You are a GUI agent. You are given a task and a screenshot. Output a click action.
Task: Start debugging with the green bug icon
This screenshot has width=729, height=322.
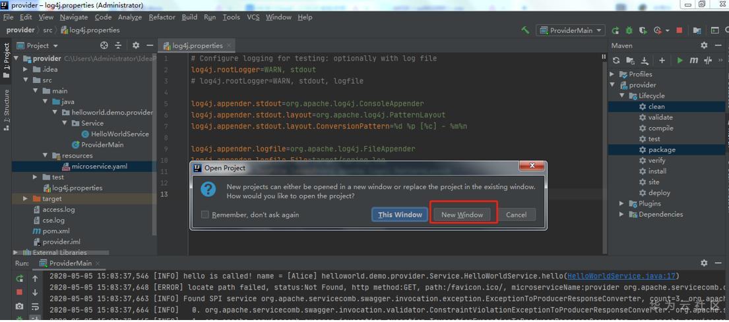coord(629,30)
